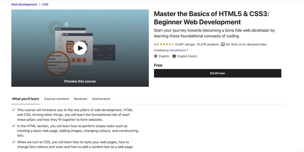Viewport: 304px width, 152px height.
Task: Click the 81,079 students text
Action: click(208, 44)
